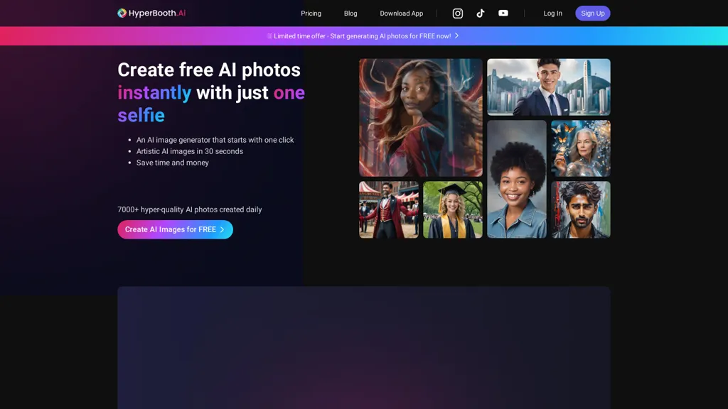Click the arrow chevron in promo banner
The image size is (728, 409).
456,36
